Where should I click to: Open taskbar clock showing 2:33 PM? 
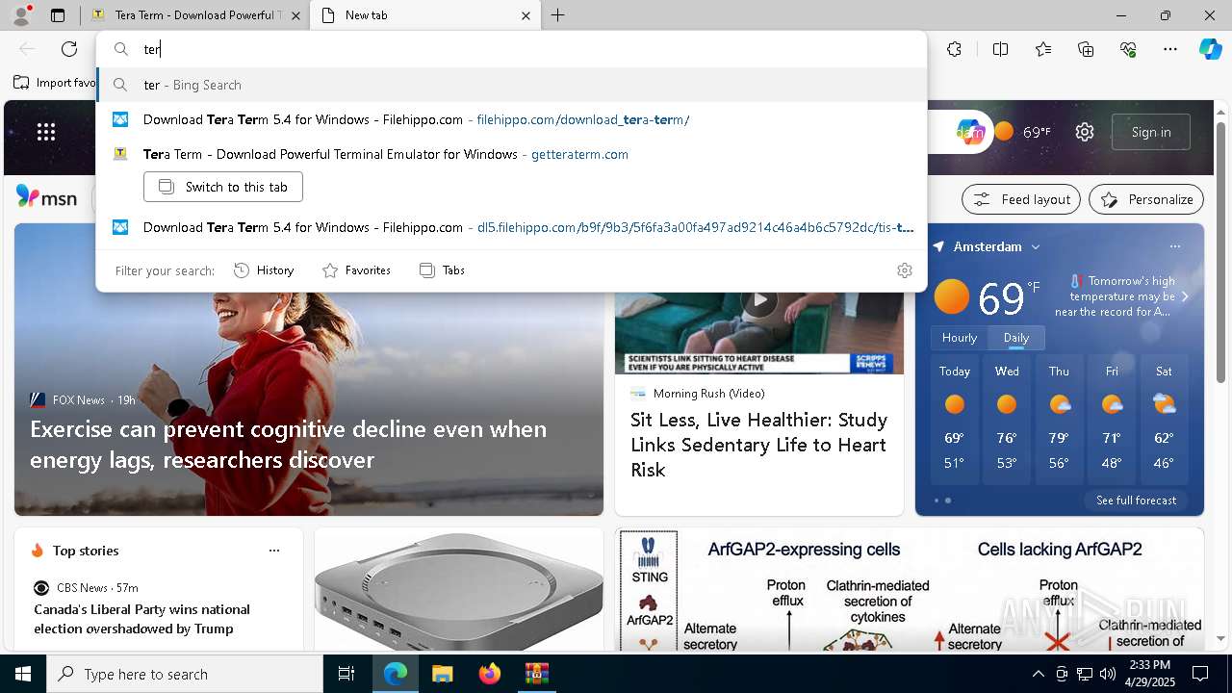click(x=1150, y=674)
